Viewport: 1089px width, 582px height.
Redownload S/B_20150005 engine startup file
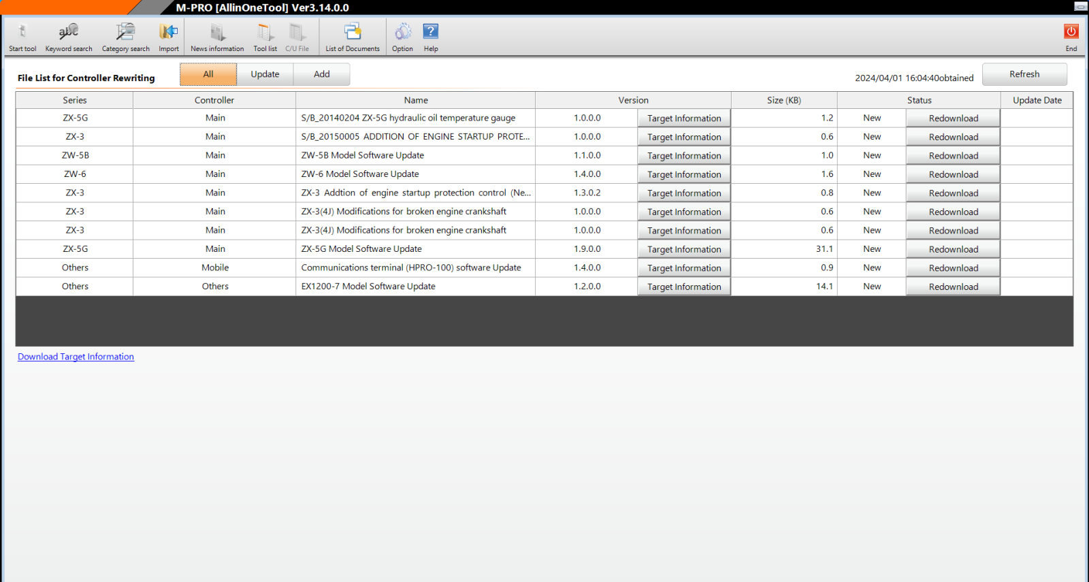point(953,137)
